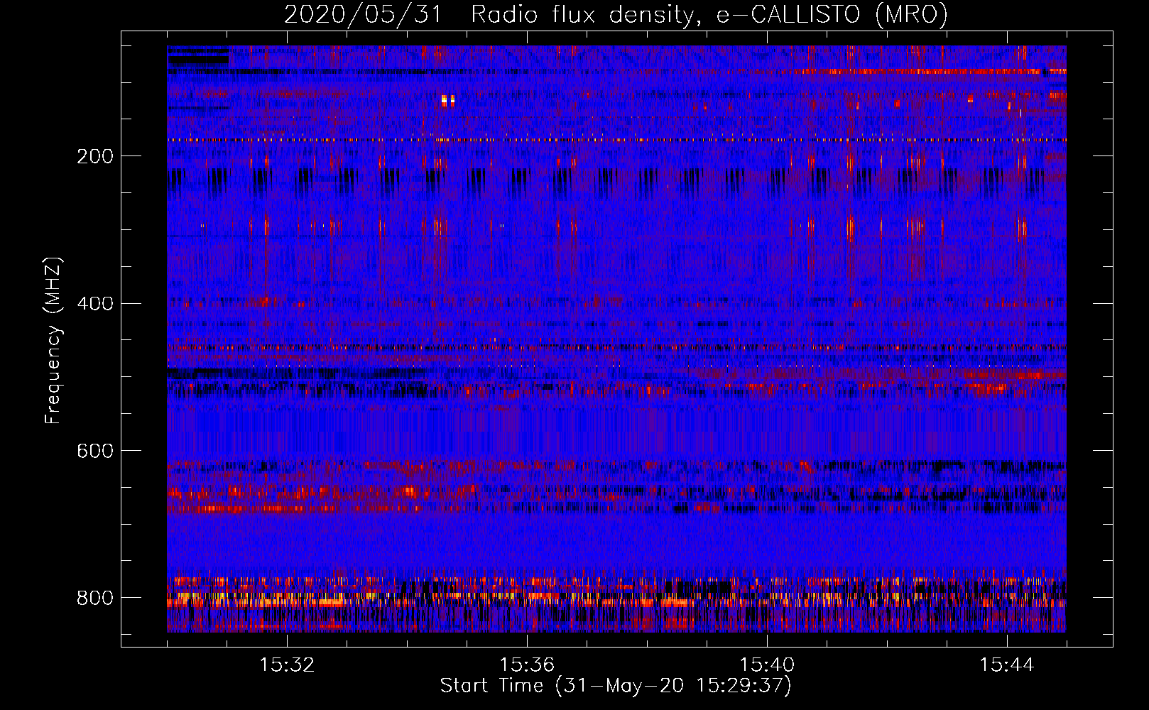Screen dimensions: 1149x710
Task: Click the '200' frequency tick label
Action: pyautogui.click(x=95, y=156)
